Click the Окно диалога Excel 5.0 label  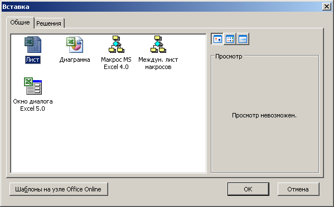[x=33, y=105]
